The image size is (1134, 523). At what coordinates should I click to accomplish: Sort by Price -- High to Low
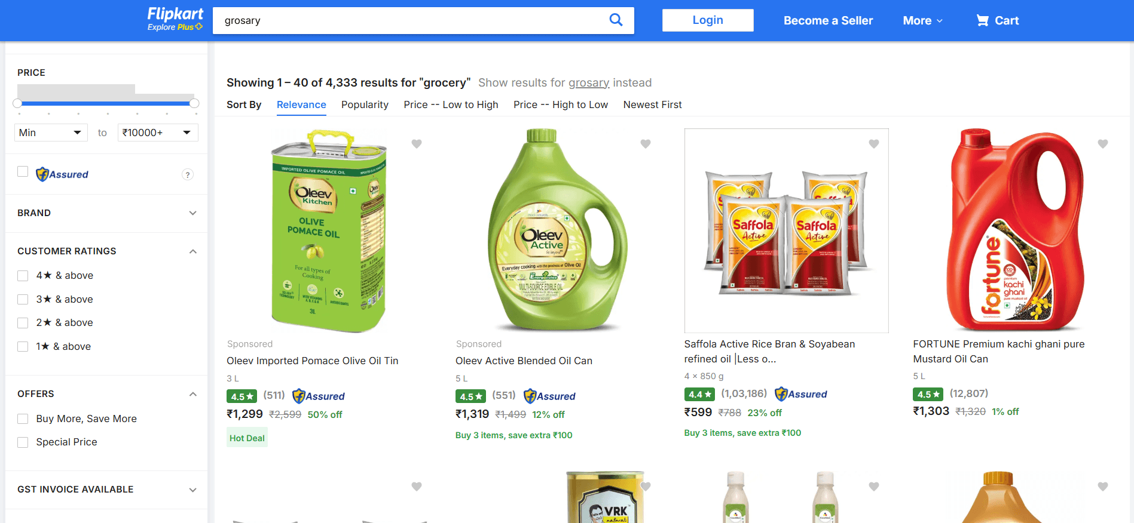561,104
